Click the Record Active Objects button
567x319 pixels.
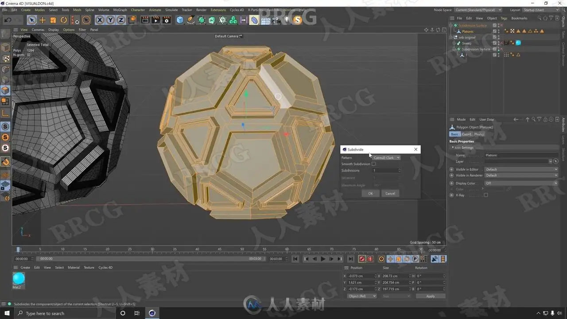[x=362, y=259]
